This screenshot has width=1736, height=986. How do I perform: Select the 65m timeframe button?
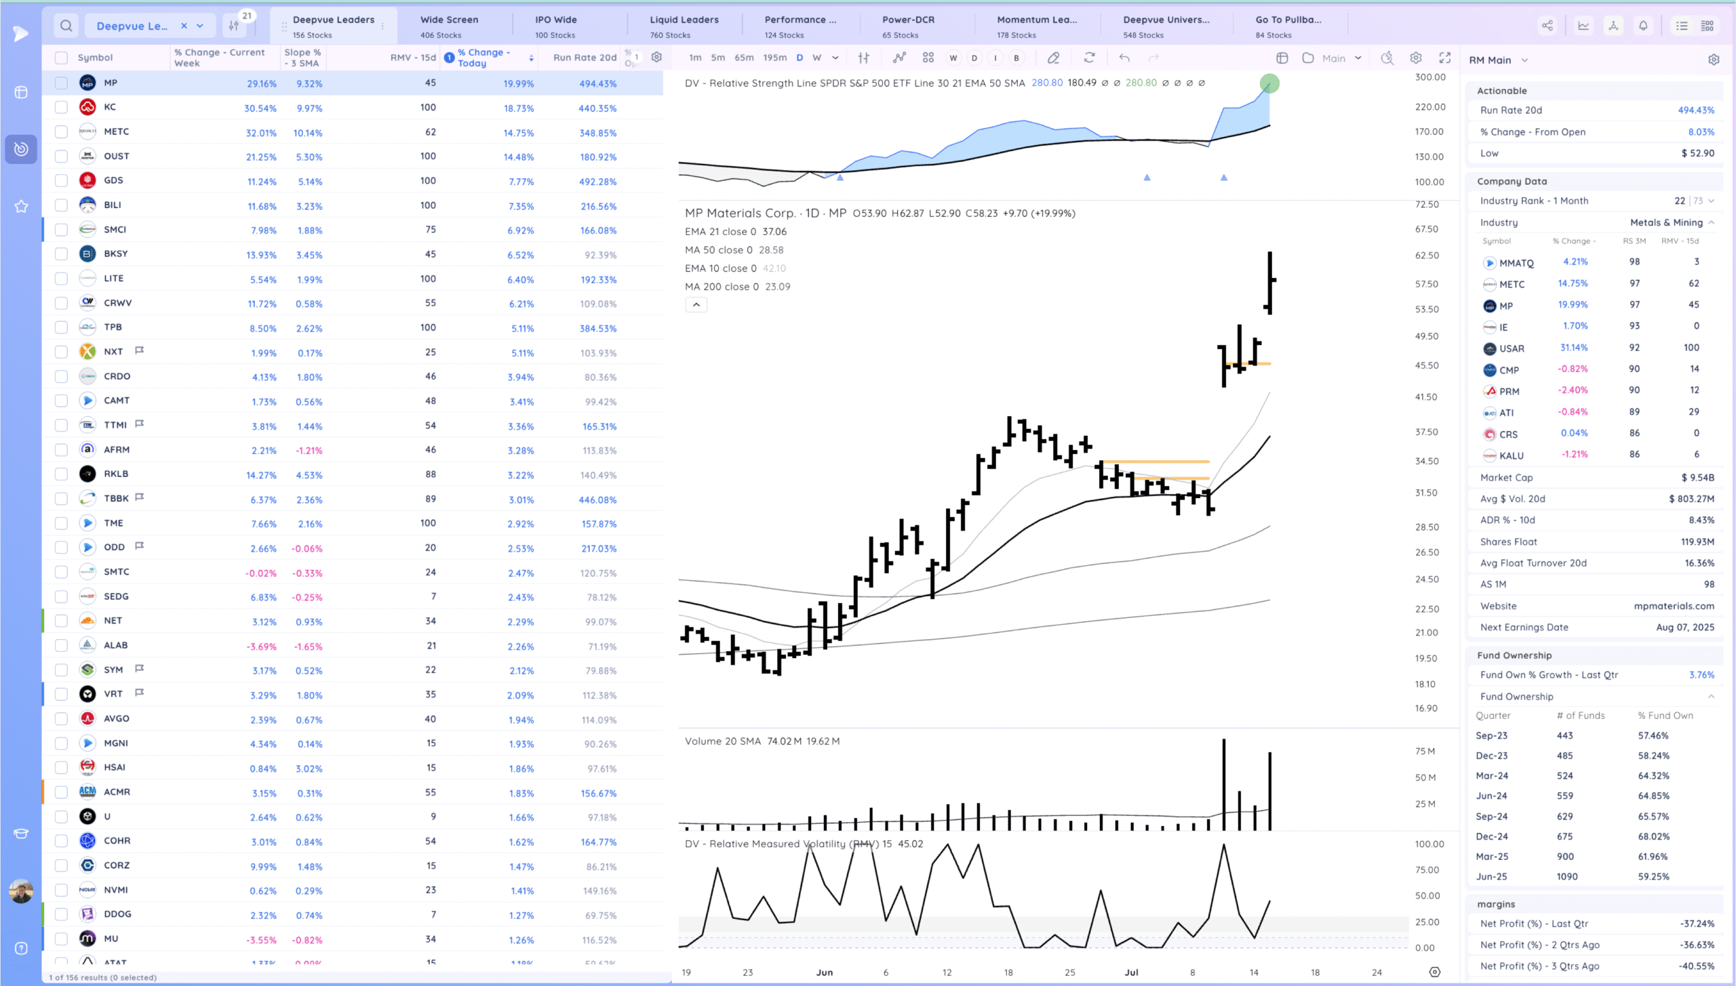tap(744, 58)
